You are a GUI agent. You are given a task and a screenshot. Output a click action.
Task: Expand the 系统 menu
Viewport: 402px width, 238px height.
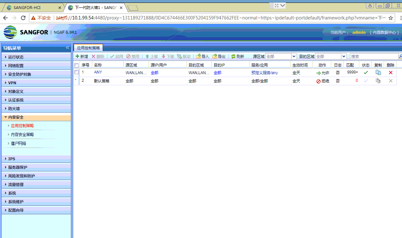pyautogui.click(x=36, y=193)
